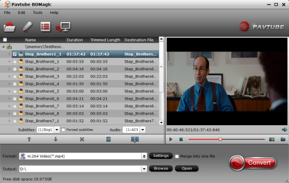Check the Step_Brothers6_3 checkbox
This screenshot has width=289, height=183.
click(x=14, y=76)
